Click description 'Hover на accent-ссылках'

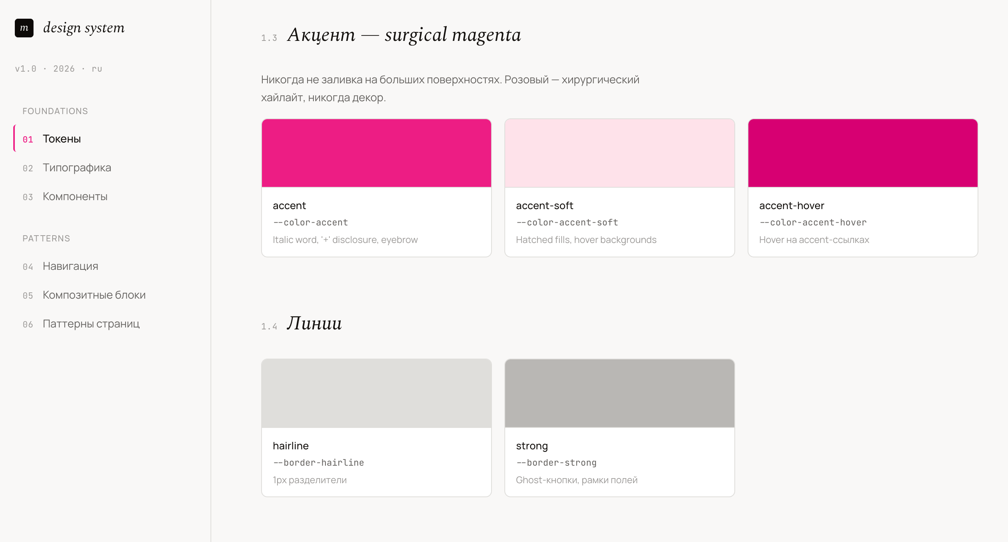[x=814, y=239]
